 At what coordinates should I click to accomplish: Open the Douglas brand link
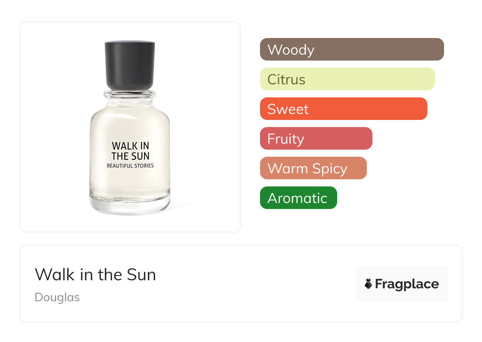57,297
